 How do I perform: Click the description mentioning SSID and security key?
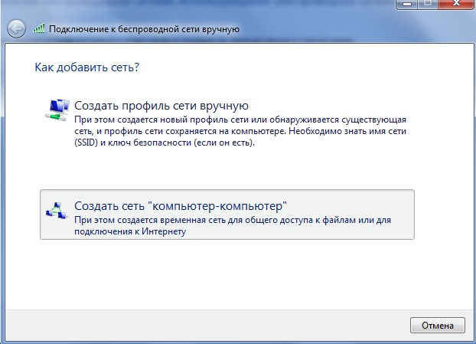(240, 131)
